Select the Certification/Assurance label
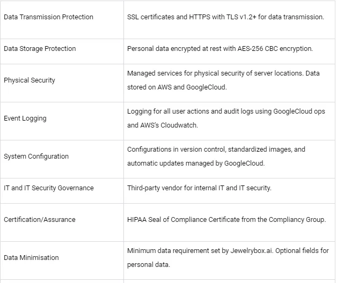 pos(40,220)
